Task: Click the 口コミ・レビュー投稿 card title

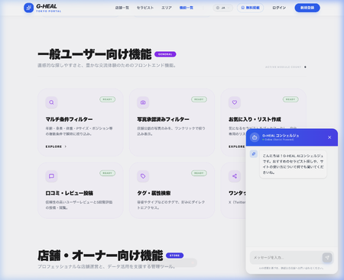Action: pos(70,193)
